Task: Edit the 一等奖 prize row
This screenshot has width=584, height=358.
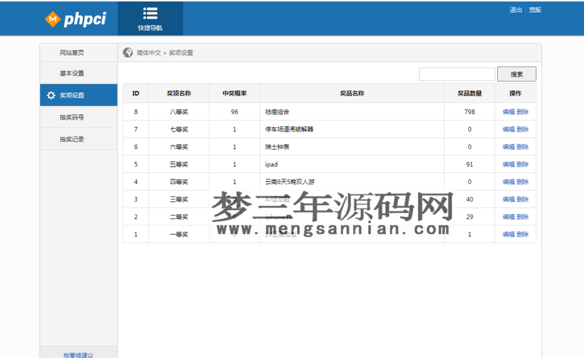Action: (x=509, y=234)
